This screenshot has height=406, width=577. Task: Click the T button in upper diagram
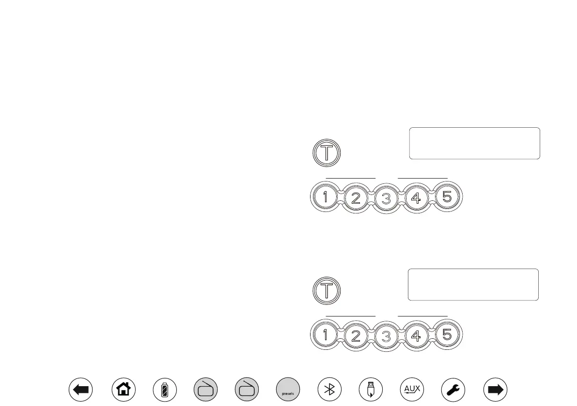pyautogui.click(x=327, y=153)
